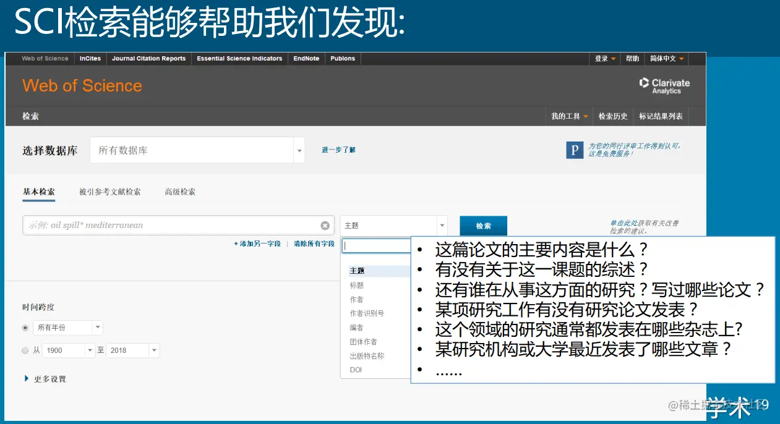Open 标记结果列表
This screenshot has height=424, width=780.
(661, 116)
